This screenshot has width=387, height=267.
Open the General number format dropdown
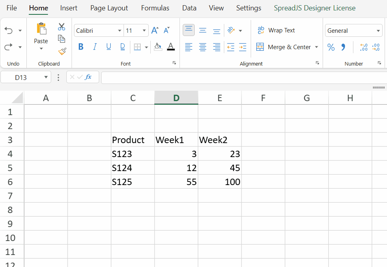tap(378, 31)
